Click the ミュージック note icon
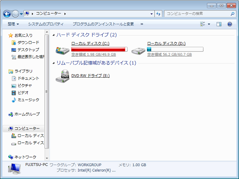The width and height of the screenshot is (239, 179). 14,100
